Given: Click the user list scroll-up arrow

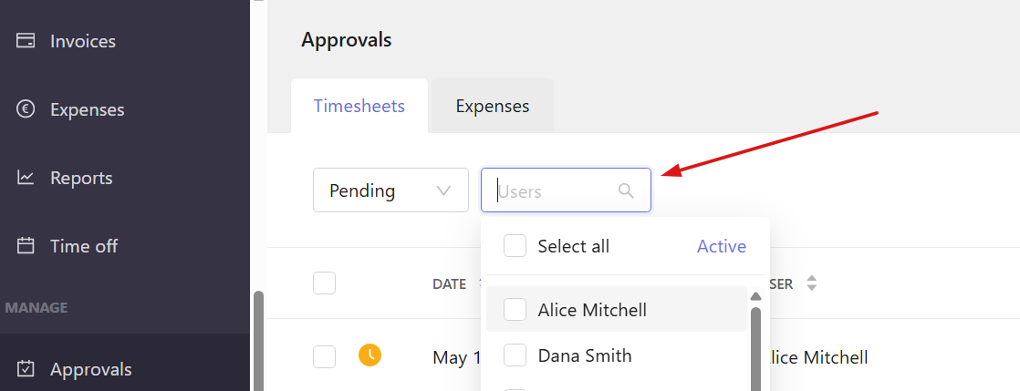Looking at the screenshot, I should [x=755, y=297].
